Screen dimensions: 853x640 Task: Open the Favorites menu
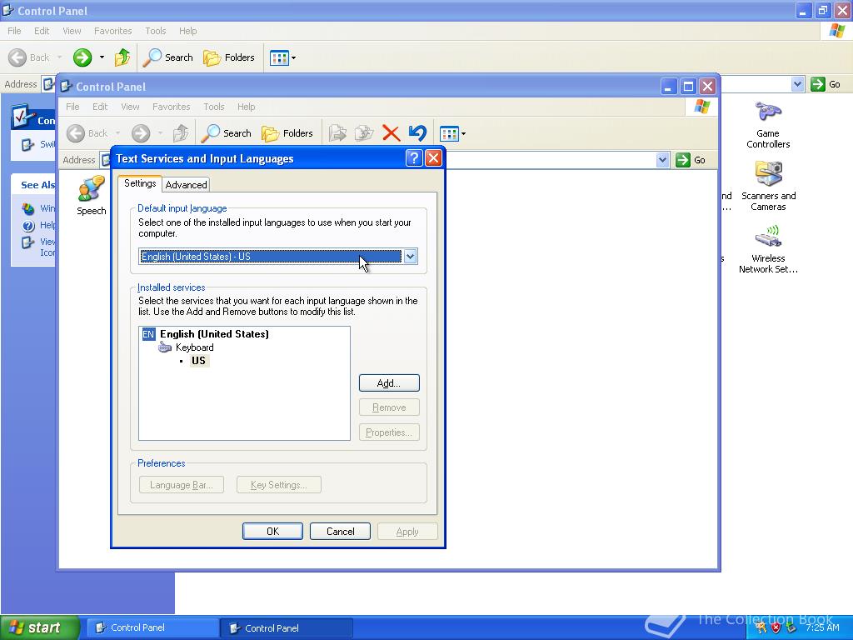pyautogui.click(x=171, y=107)
